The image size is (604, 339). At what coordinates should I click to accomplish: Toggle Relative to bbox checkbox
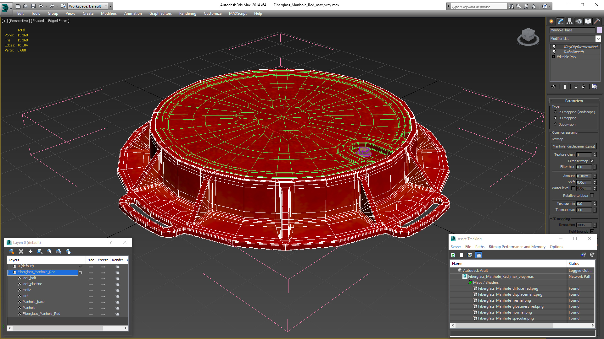tap(592, 196)
